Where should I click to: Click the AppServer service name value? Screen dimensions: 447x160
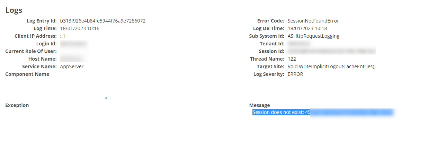(x=72, y=66)
